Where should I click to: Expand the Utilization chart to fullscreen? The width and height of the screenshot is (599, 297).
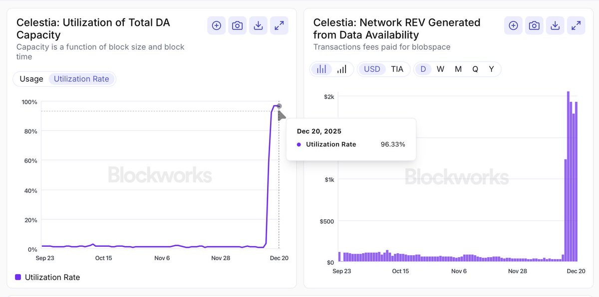(279, 25)
